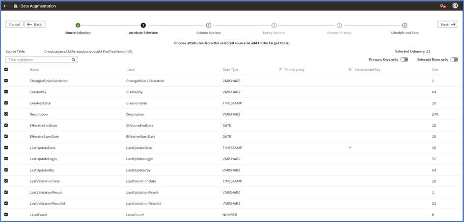Click the search magnifier in filter box
This screenshot has width=464, height=222.
click(x=74, y=60)
